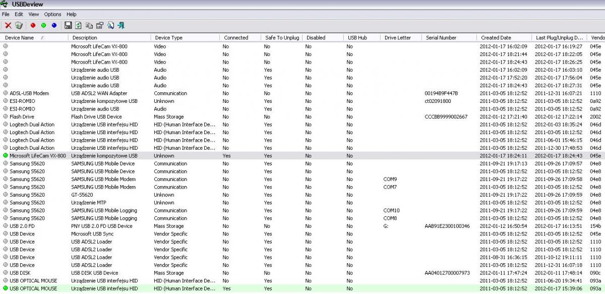Image resolution: width=605 pixels, height=294 pixels.
Task: Click serial number 00194B9F447B
Action: coord(442,93)
